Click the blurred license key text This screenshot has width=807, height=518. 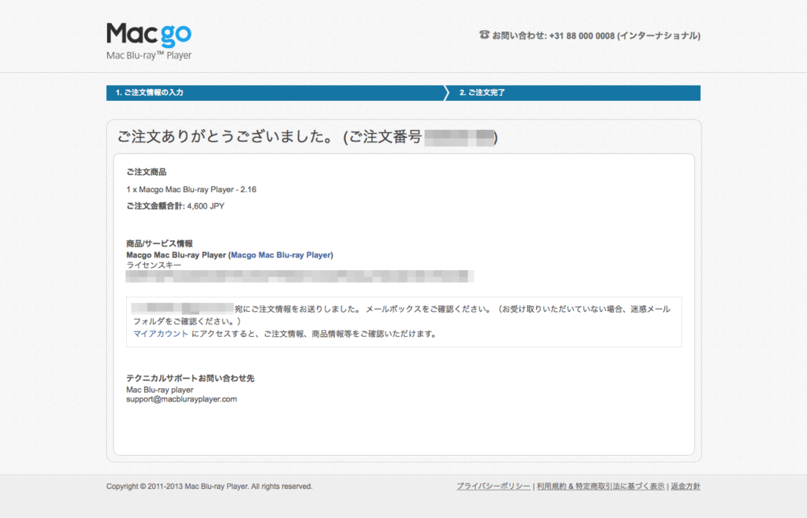pyautogui.click(x=299, y=276)
